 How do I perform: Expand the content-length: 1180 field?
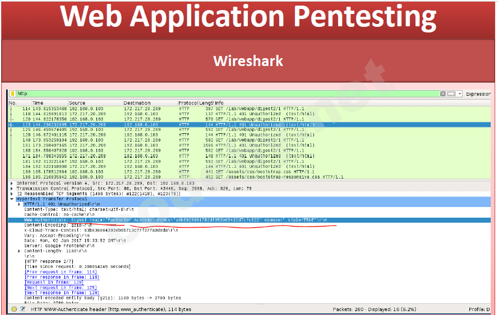19,251
